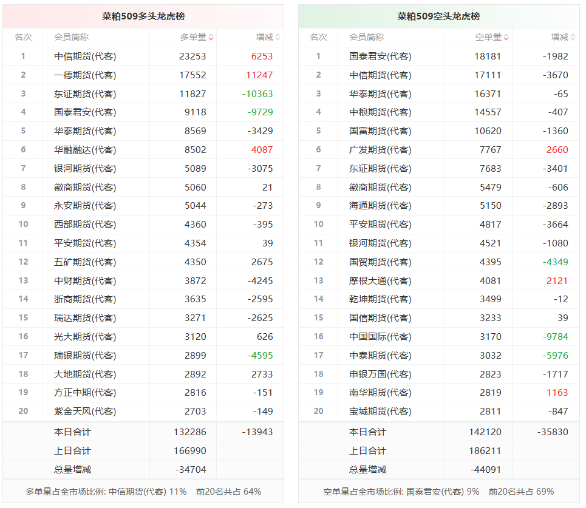
Task: Click 多单量占全市场比例 footer text
Action: click(x=143, y=492)
